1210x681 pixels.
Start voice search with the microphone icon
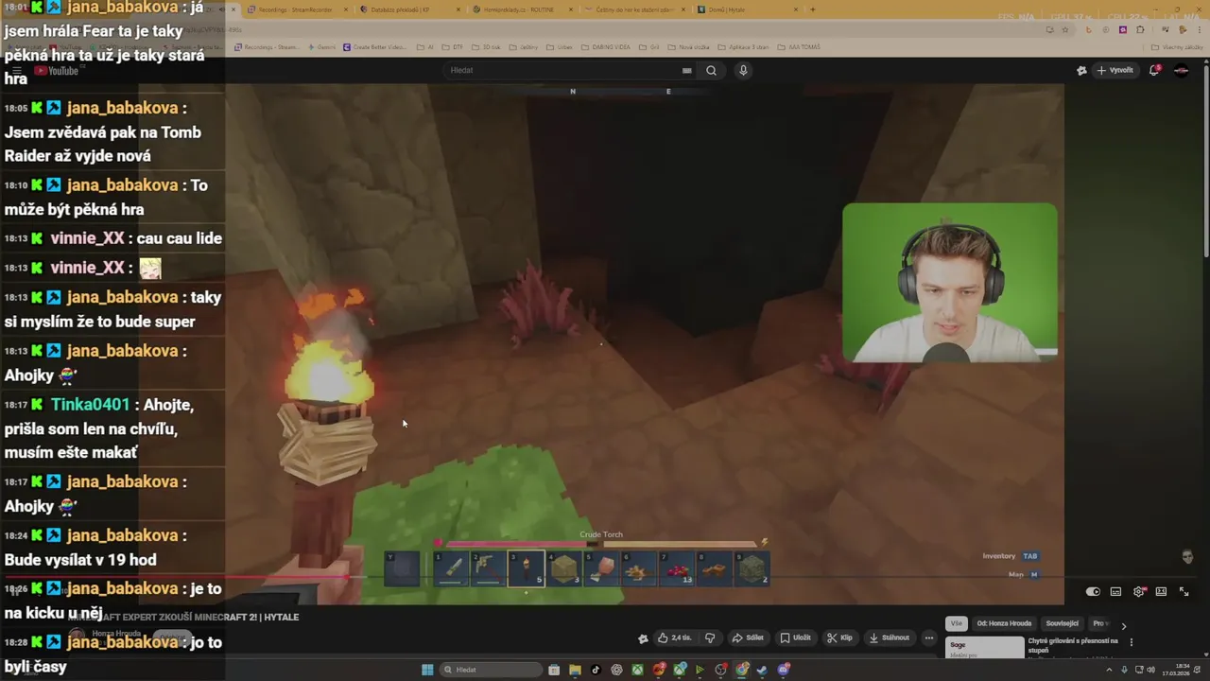click(743, 70)
